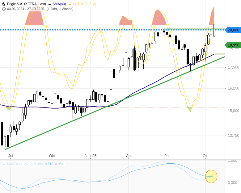The width and height of the screenshot is (241, 193).
Task: Click the 0,310 MACD value in blue
Action: (x=49, y=164)
